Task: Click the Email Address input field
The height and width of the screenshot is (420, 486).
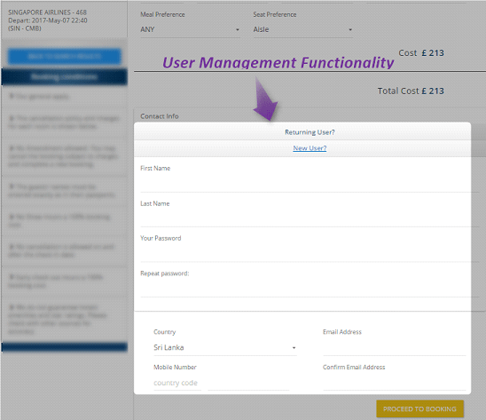Action: coord(395,348)
